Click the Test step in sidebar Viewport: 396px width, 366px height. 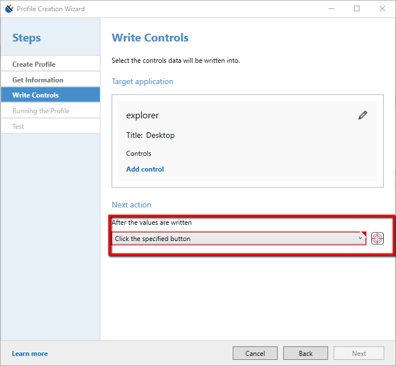coord(19,127)
